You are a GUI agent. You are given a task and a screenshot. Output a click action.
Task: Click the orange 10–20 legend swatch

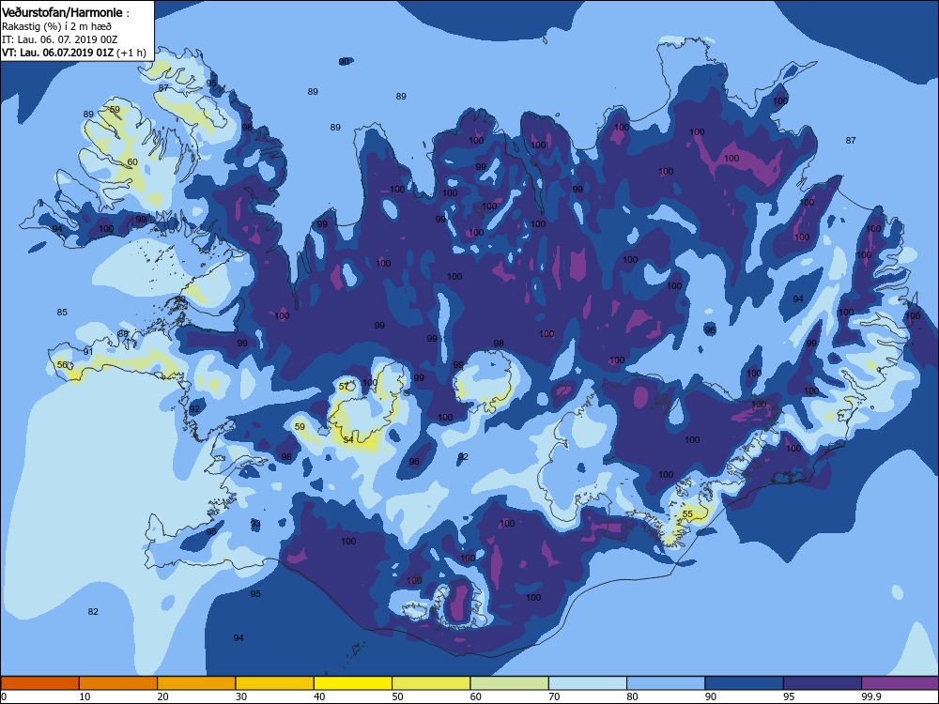(118, 683)
